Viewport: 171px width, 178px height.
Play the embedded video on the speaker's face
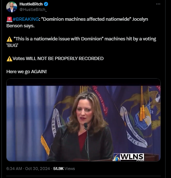[84, 111]
